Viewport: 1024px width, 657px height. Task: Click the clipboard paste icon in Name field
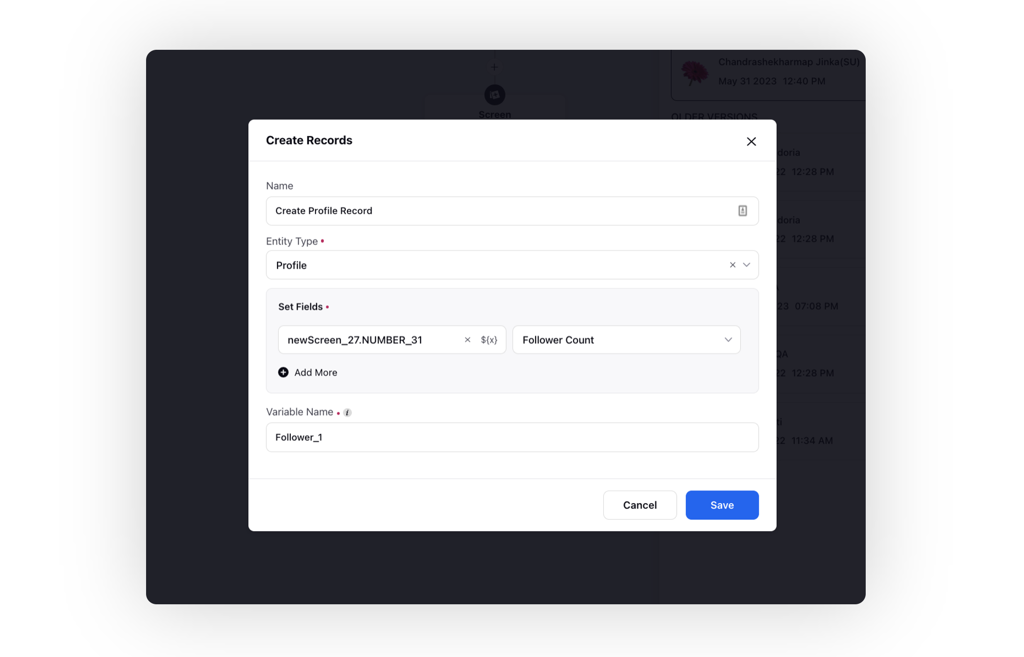click(744, 210)
